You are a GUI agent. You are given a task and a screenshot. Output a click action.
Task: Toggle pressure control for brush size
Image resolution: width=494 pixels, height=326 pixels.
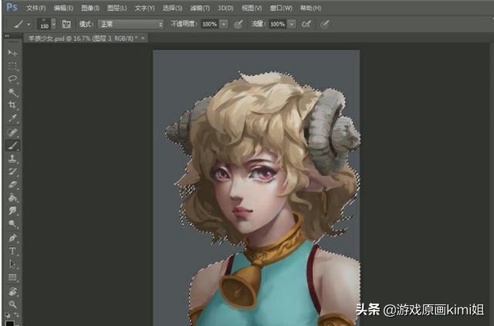click(x=324, y=24)
